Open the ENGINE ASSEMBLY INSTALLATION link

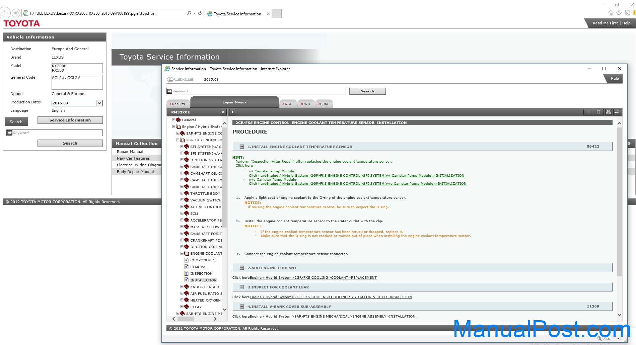[x=332, y=316]
